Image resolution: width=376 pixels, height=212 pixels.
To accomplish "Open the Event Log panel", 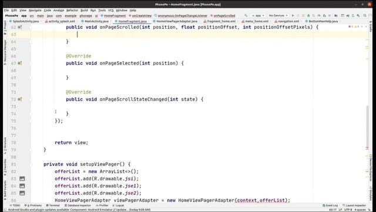I will [330, 206].
